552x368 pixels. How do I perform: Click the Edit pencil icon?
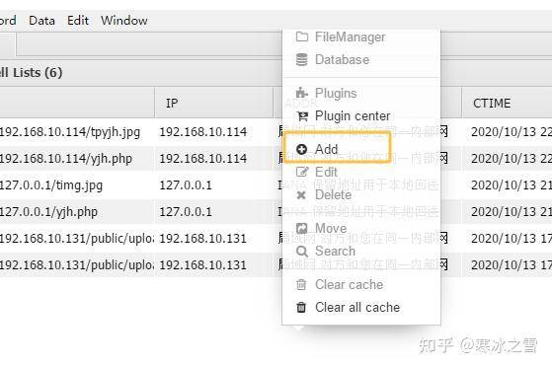tap(302, 172)
